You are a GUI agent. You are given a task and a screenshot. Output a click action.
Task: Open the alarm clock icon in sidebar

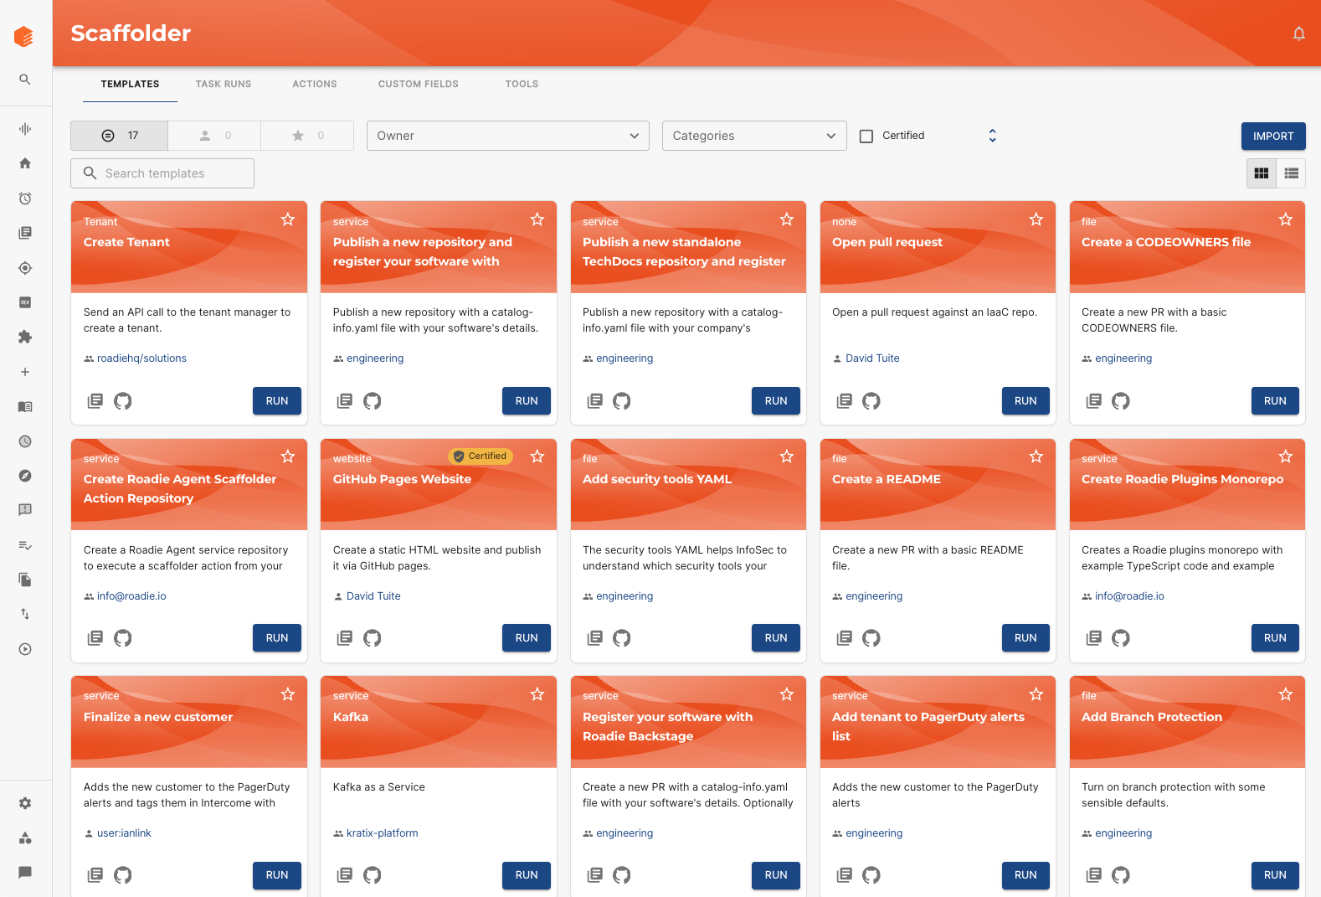point(25,198)
